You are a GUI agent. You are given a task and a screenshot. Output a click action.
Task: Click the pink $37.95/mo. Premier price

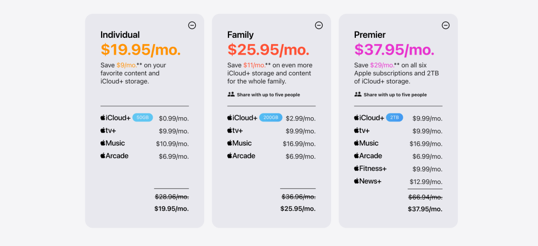394,50
